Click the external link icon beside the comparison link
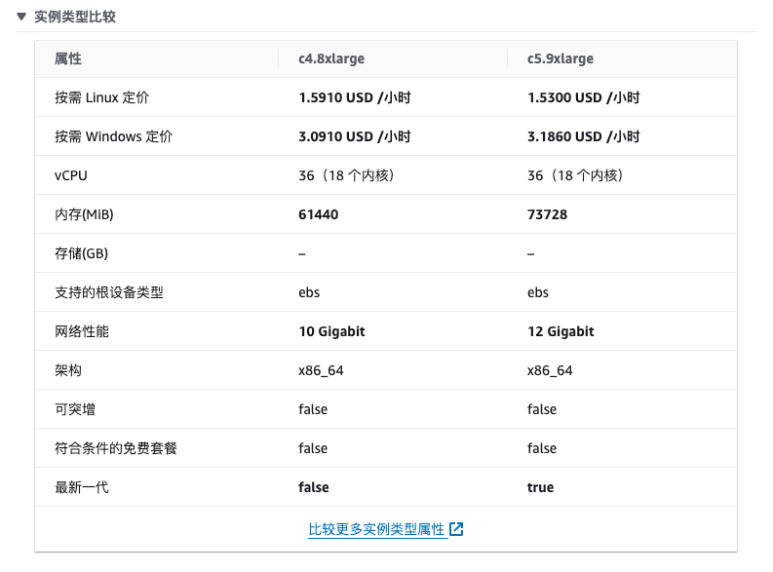Image resolution: width=773 pixels, height=572 pixels. pyautogui.click(x=456, y=529)
